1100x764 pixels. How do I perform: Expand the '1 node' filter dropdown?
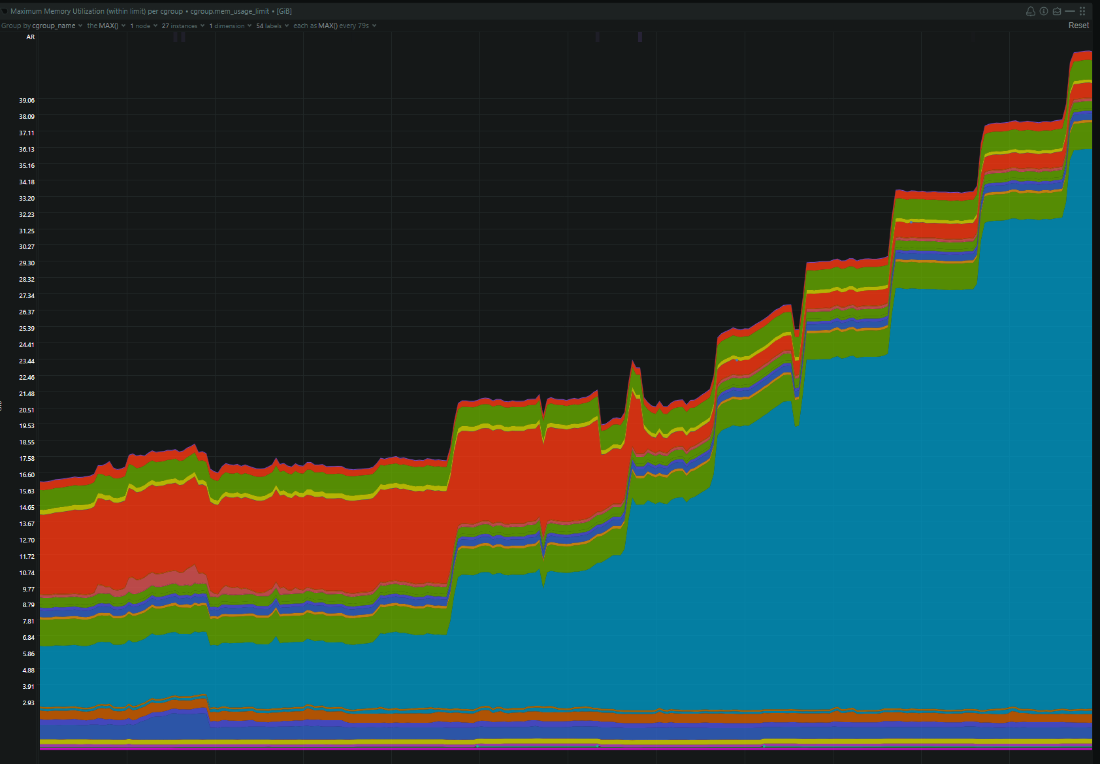(144, 26)
